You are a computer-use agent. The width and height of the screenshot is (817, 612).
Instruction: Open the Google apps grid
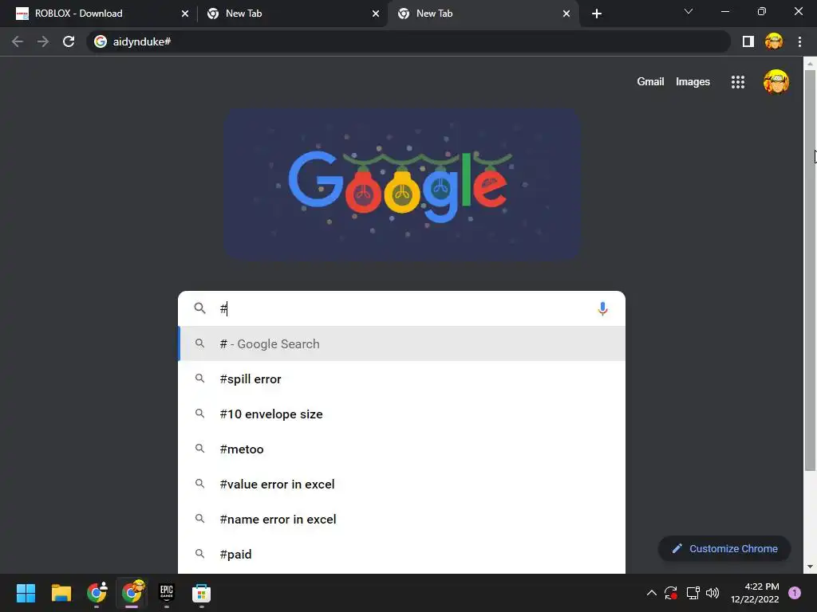(738, 82)
